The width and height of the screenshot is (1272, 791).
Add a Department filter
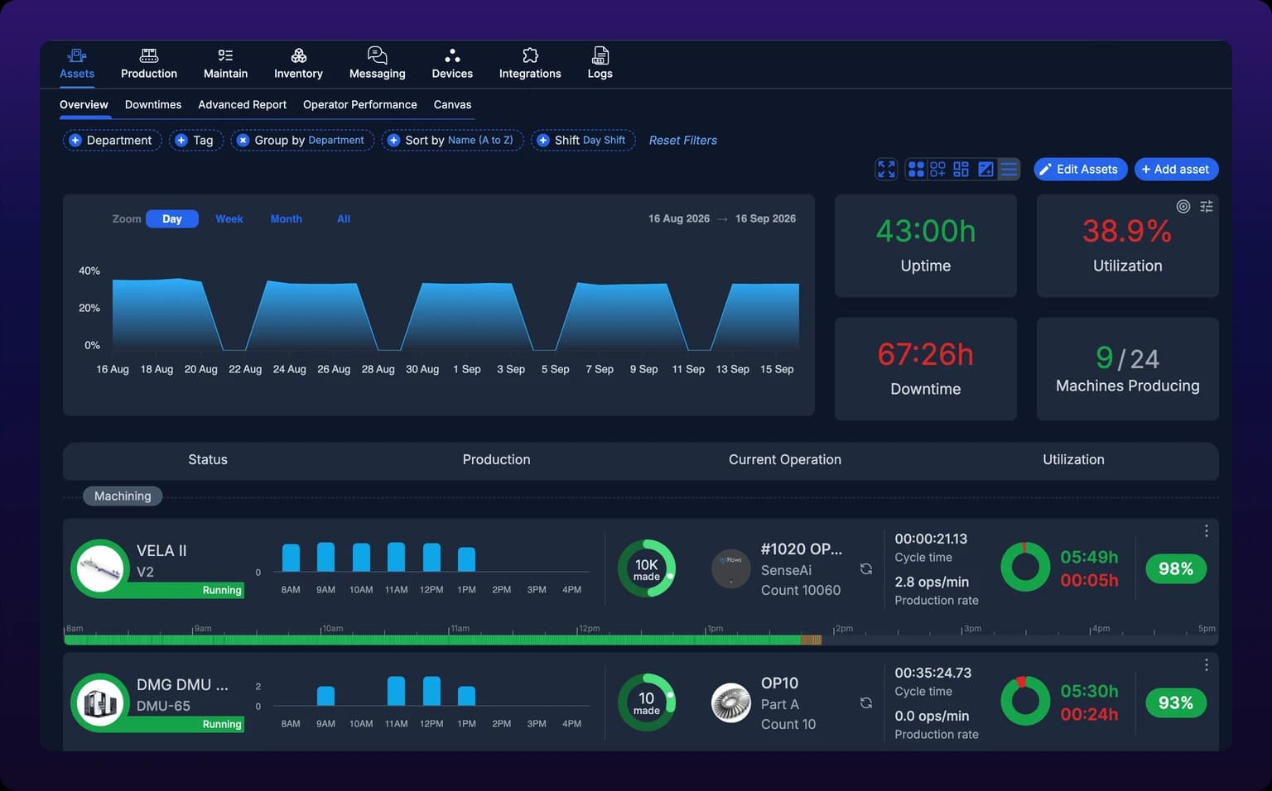tap(112, 140)
